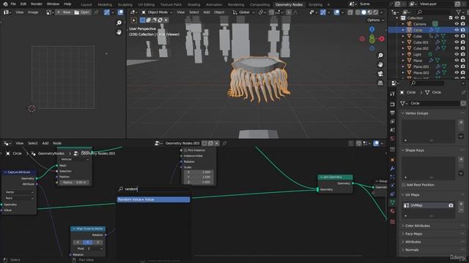
Task: Select Random Value search result
Action: pos(153,199)
